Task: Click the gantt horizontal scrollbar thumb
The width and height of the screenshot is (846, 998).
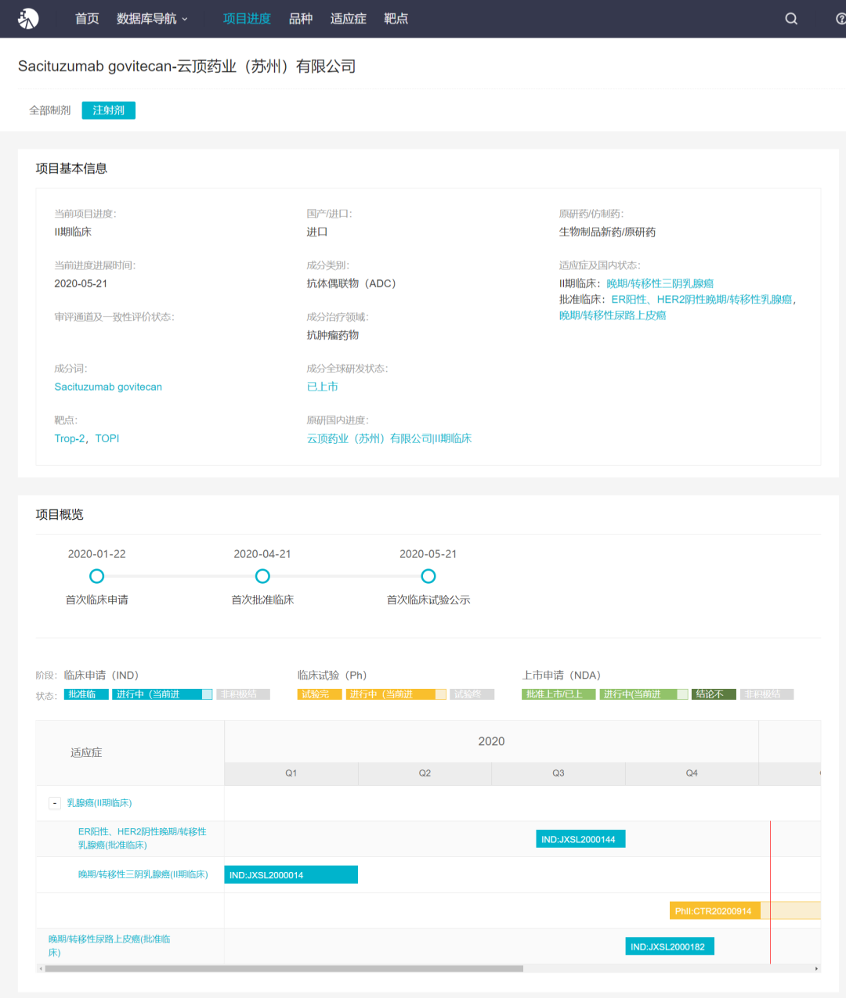Action: (284, 969)
